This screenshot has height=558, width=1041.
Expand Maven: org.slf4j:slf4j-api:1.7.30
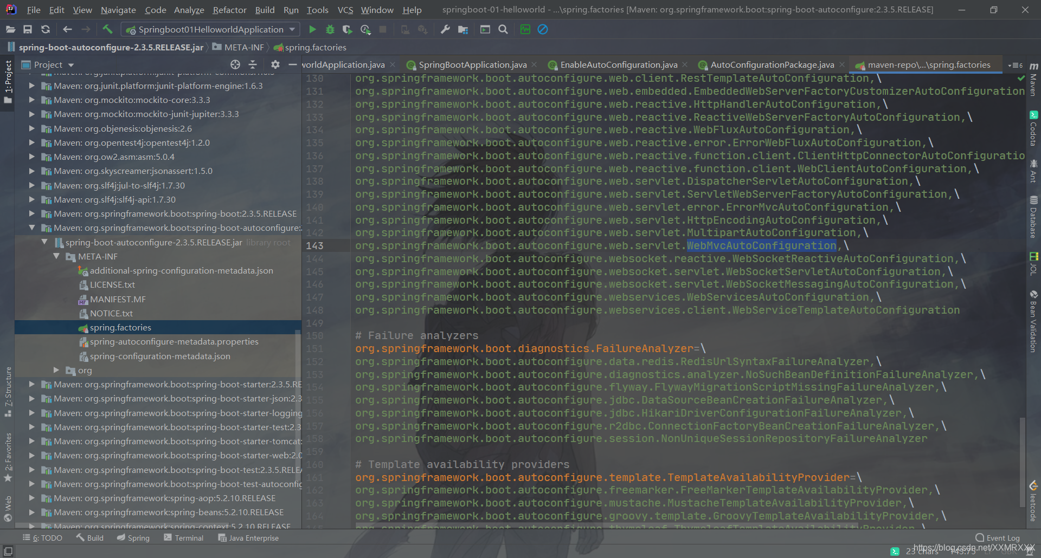point(32,199)
